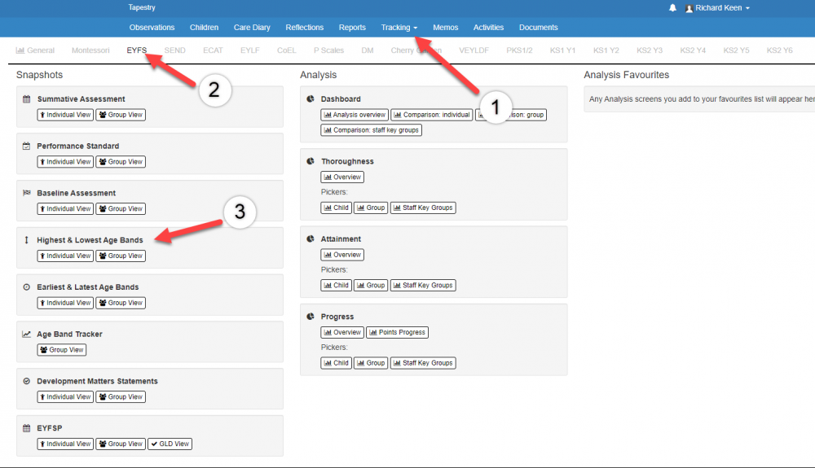The image size is (815, 468).
Task: Select Attainment Group picker
Action: (371, 286)
